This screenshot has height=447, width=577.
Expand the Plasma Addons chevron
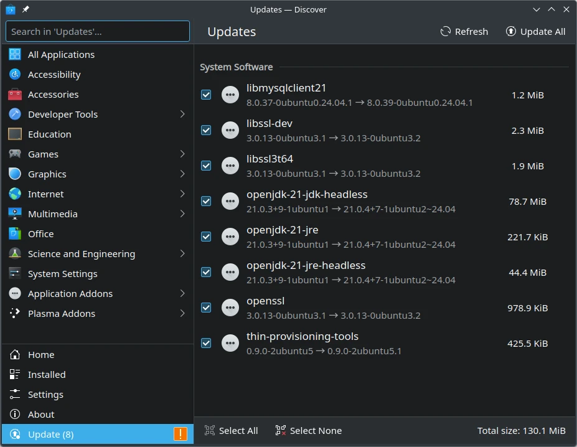tap(182, 313)
